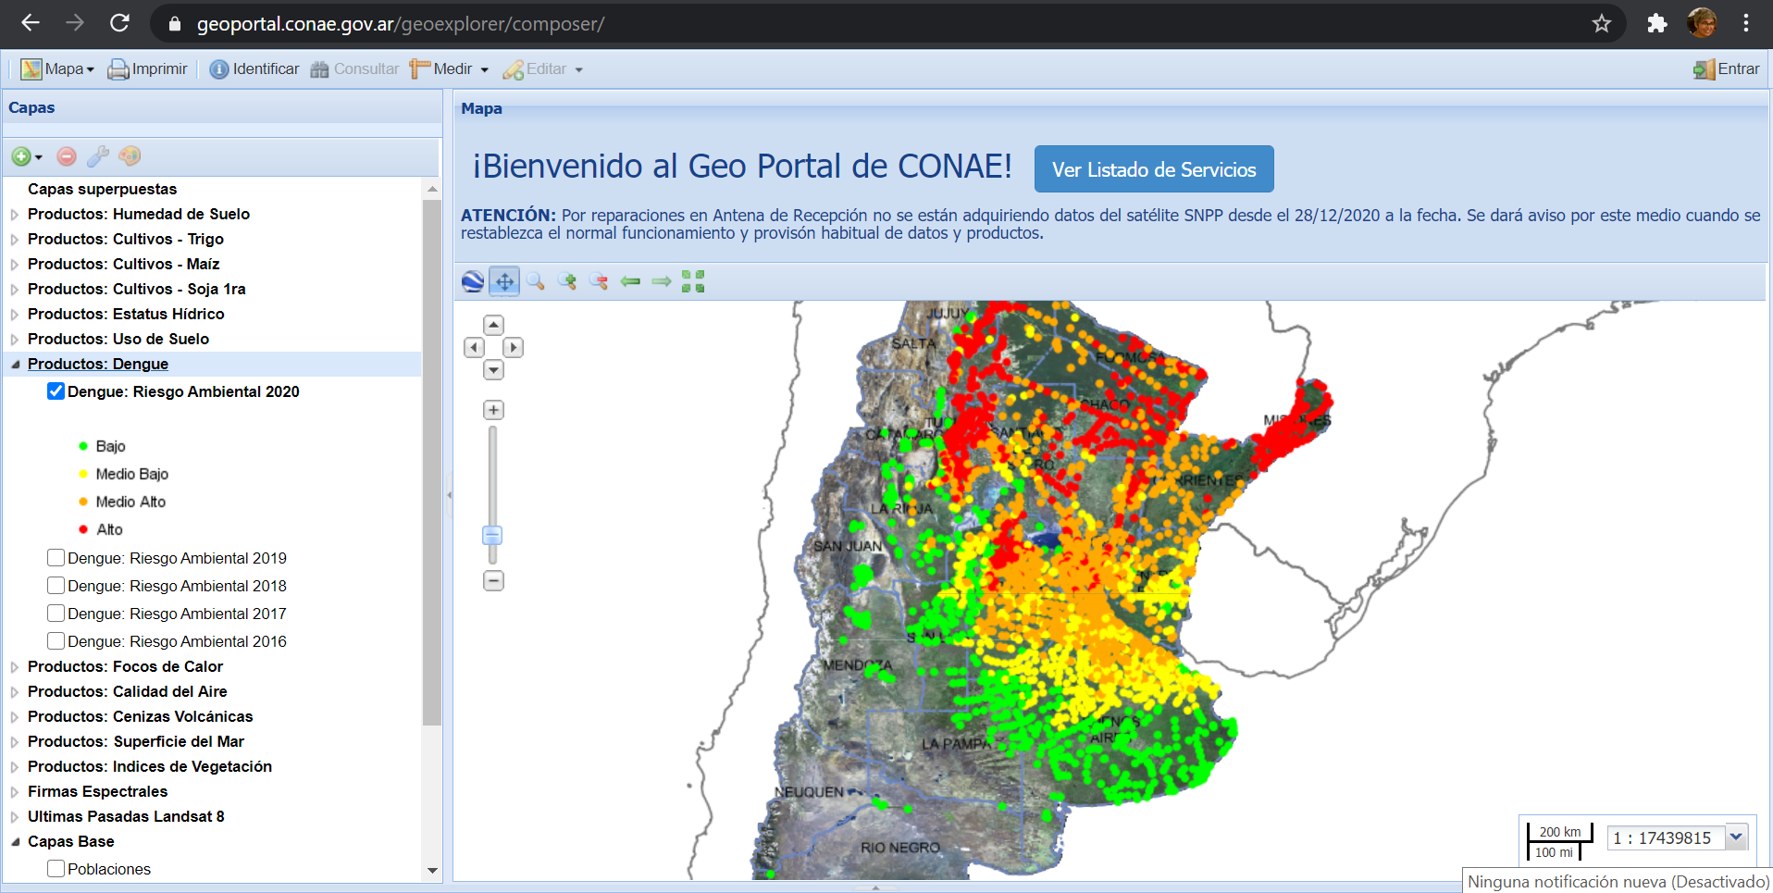The height and width of the screenshot is (893, 1773).
Task: Open the map scale dropdown
Action: click(1736, 837)
